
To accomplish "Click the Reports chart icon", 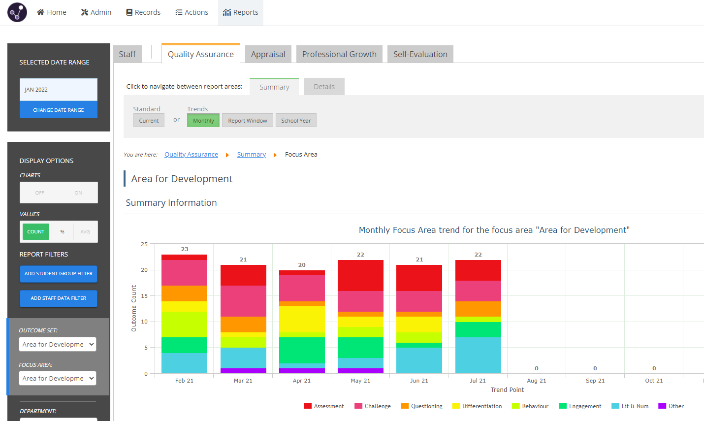I will 227,12.
